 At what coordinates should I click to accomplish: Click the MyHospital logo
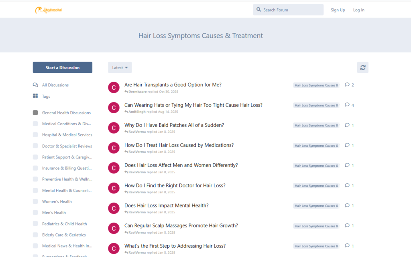point(48,10)
